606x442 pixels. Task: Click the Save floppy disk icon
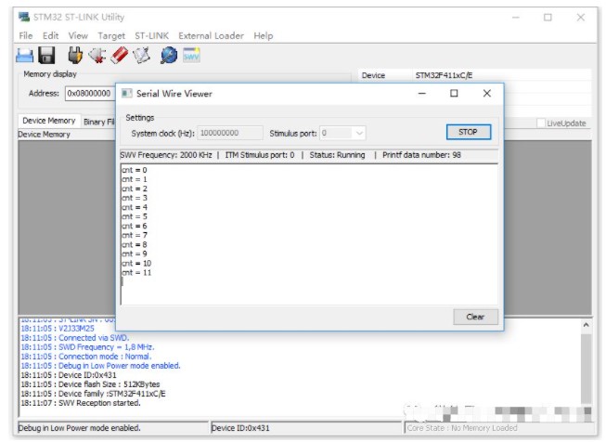pos(46,56)
